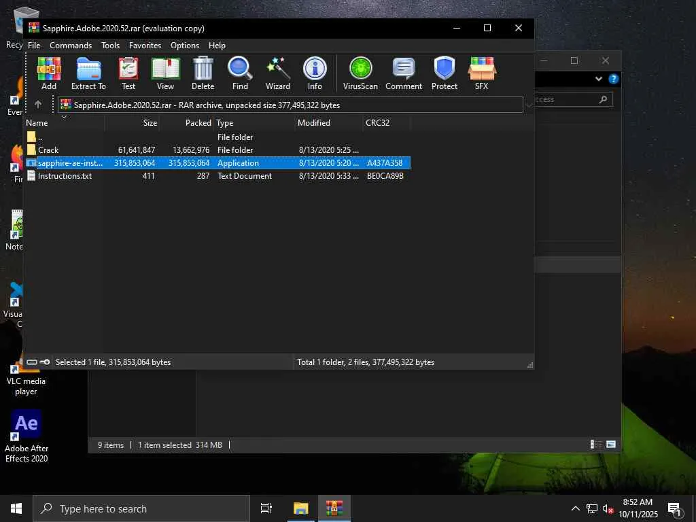This screenshot has width=696, height=522.
Task: Click the key password icon in status bar
Action: 45,362
